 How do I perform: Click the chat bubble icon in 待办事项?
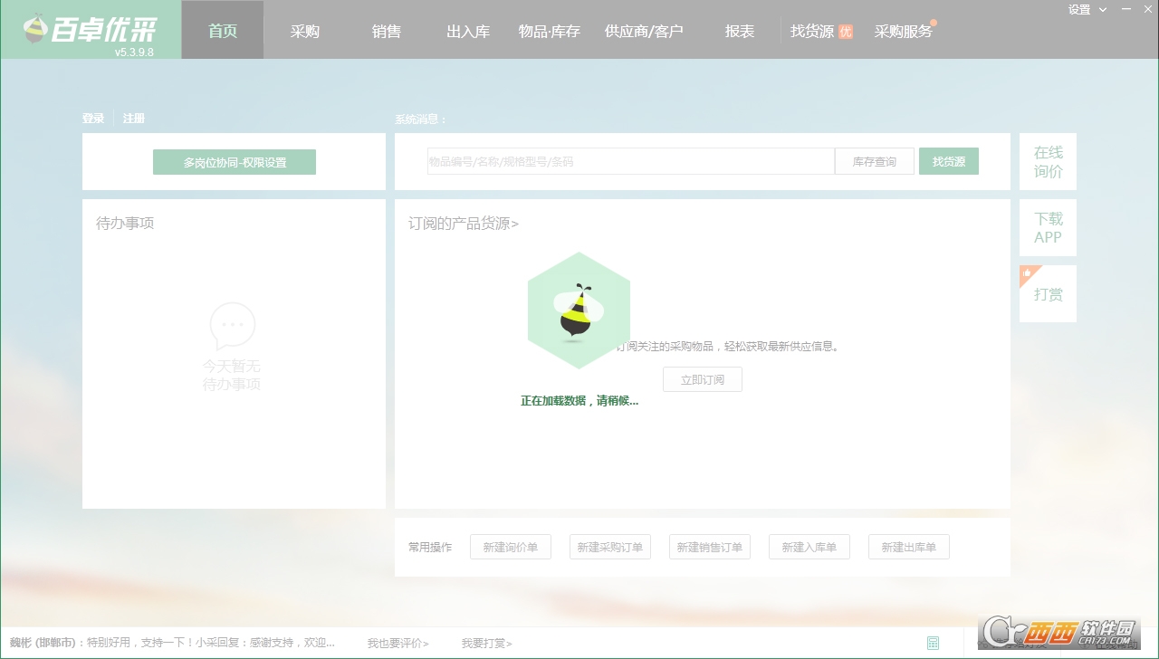coord(233,325)
